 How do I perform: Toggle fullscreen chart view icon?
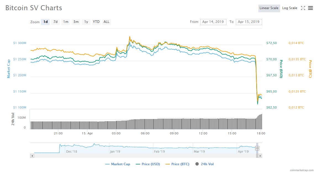(x=303, y=8)
